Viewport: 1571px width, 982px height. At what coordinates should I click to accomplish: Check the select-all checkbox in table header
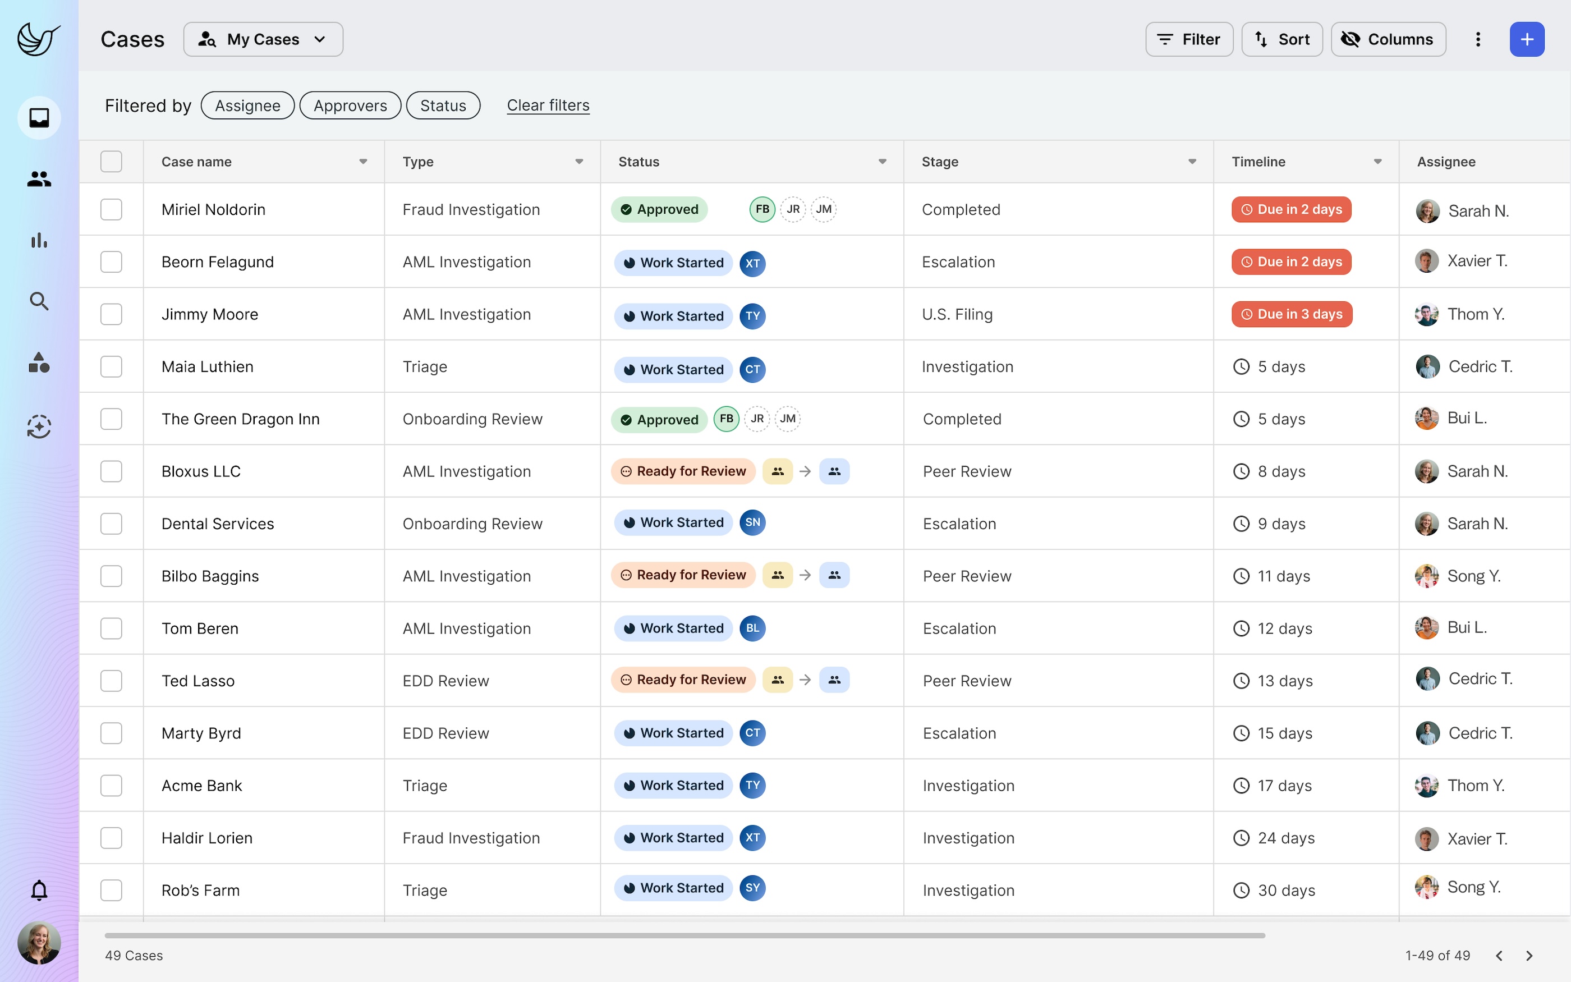[x=111, y=161]
